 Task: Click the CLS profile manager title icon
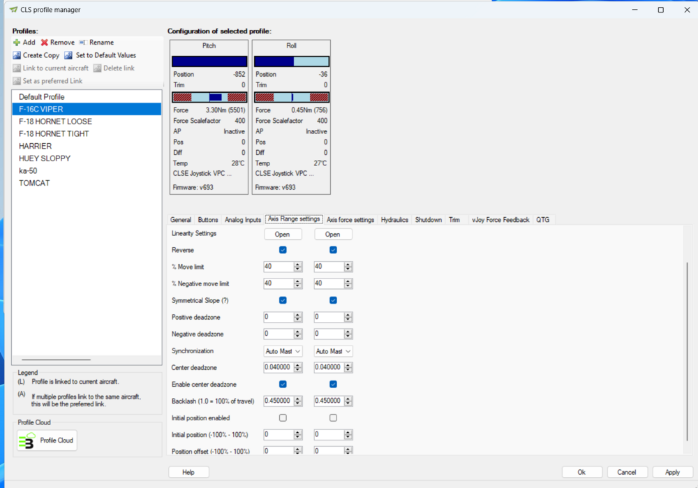(13, 9)
